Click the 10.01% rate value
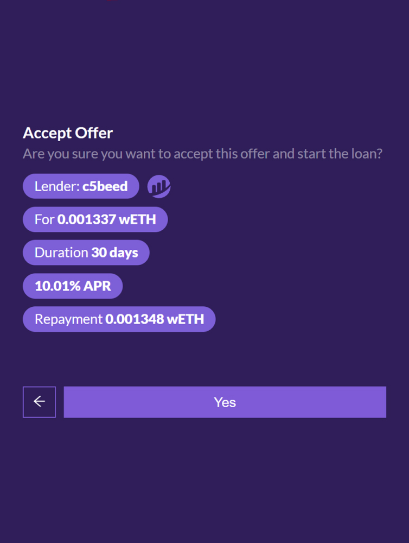 click(x=58, y=286)
